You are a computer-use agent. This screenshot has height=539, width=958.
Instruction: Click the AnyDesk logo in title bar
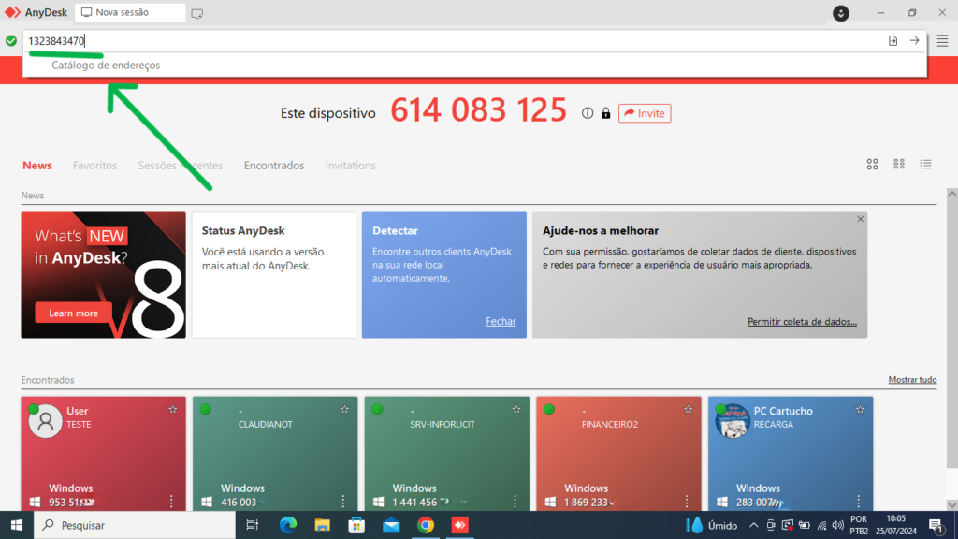(12, 12)
